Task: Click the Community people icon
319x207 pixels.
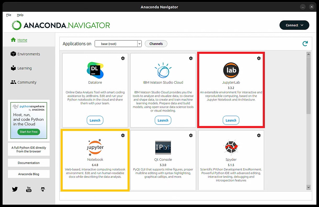Action: click(x=13, y=82)
